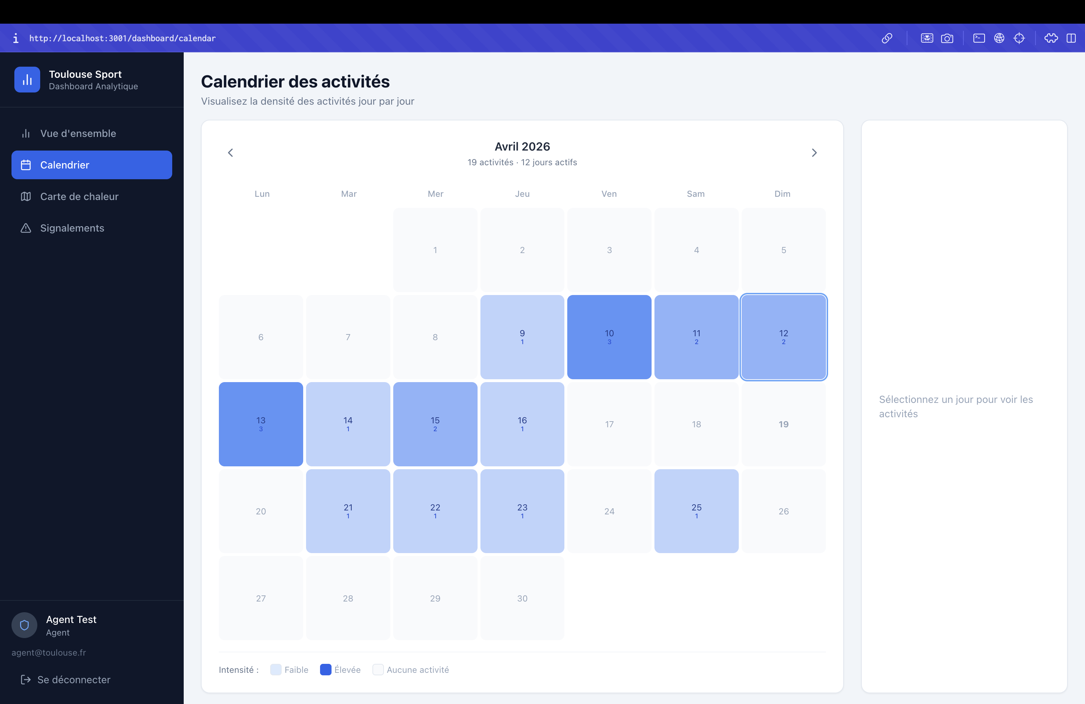1085x704 pixels.
Task: Select April 20 in the calendar
Action: [261, 511]
